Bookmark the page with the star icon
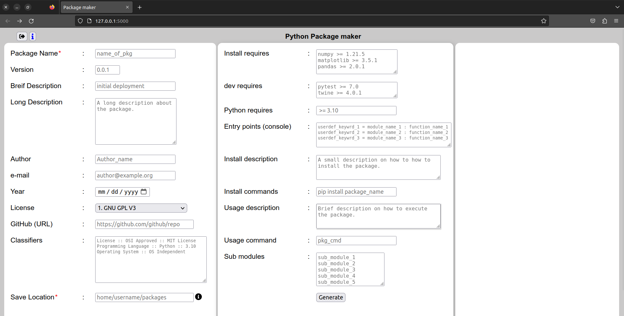 [544, 21]
